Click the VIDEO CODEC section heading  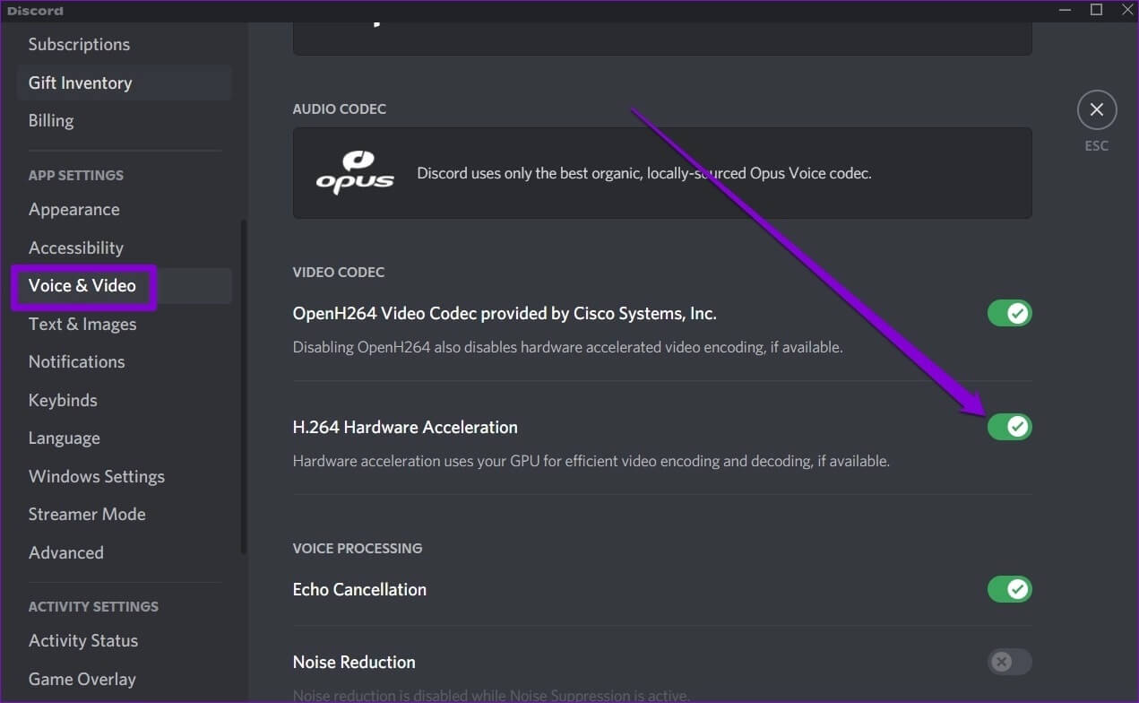pos(339,272)
